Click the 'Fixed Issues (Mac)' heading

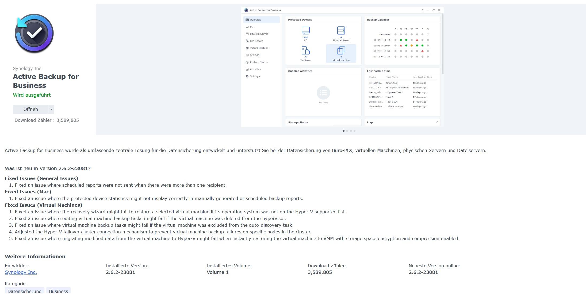pyautogui.click(x=28, y=192)
